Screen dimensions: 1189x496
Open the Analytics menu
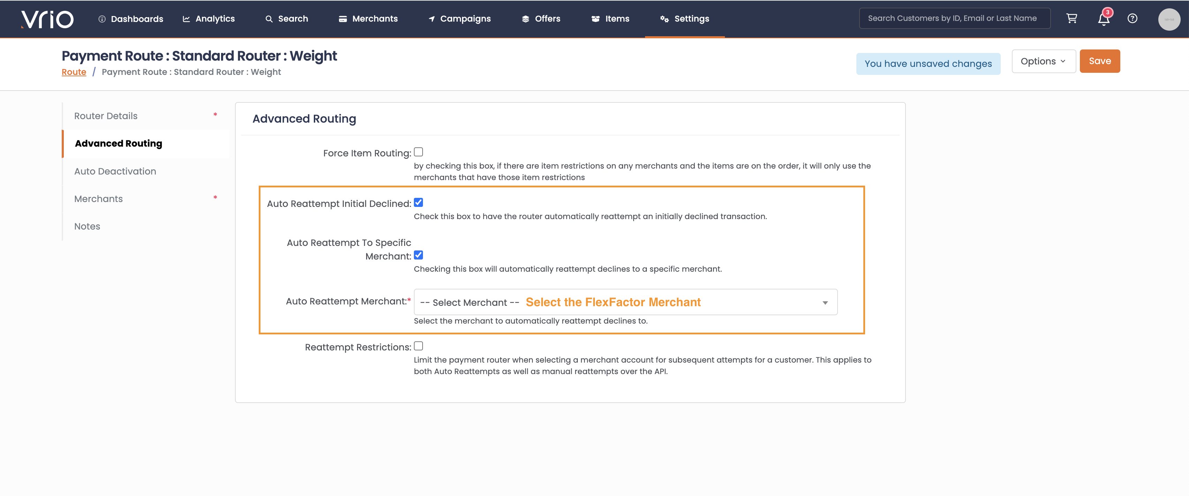209,19
